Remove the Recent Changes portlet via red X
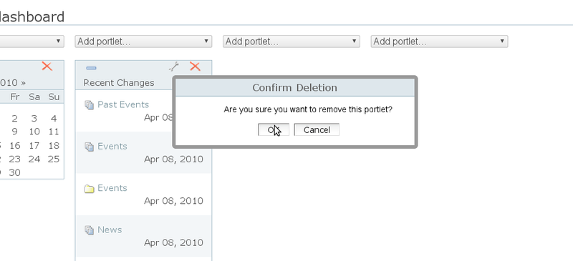Viewport: 573px width, 261px height. click(195, 67)
